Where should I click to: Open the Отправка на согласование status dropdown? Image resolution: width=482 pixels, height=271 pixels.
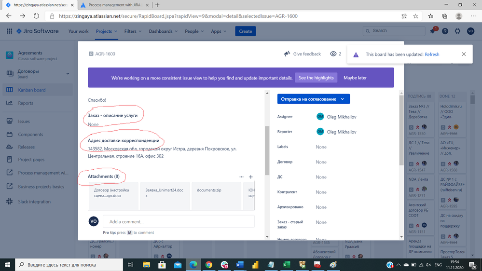314,99
